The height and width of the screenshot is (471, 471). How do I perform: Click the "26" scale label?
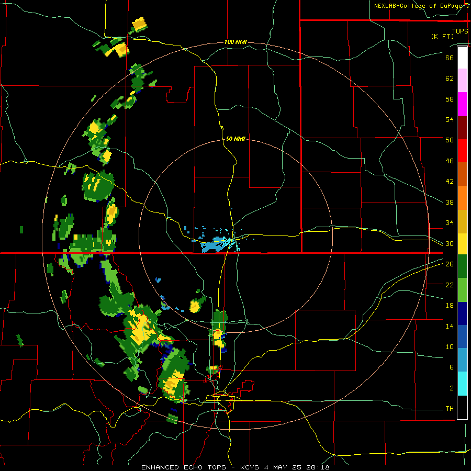coord(450,264)
